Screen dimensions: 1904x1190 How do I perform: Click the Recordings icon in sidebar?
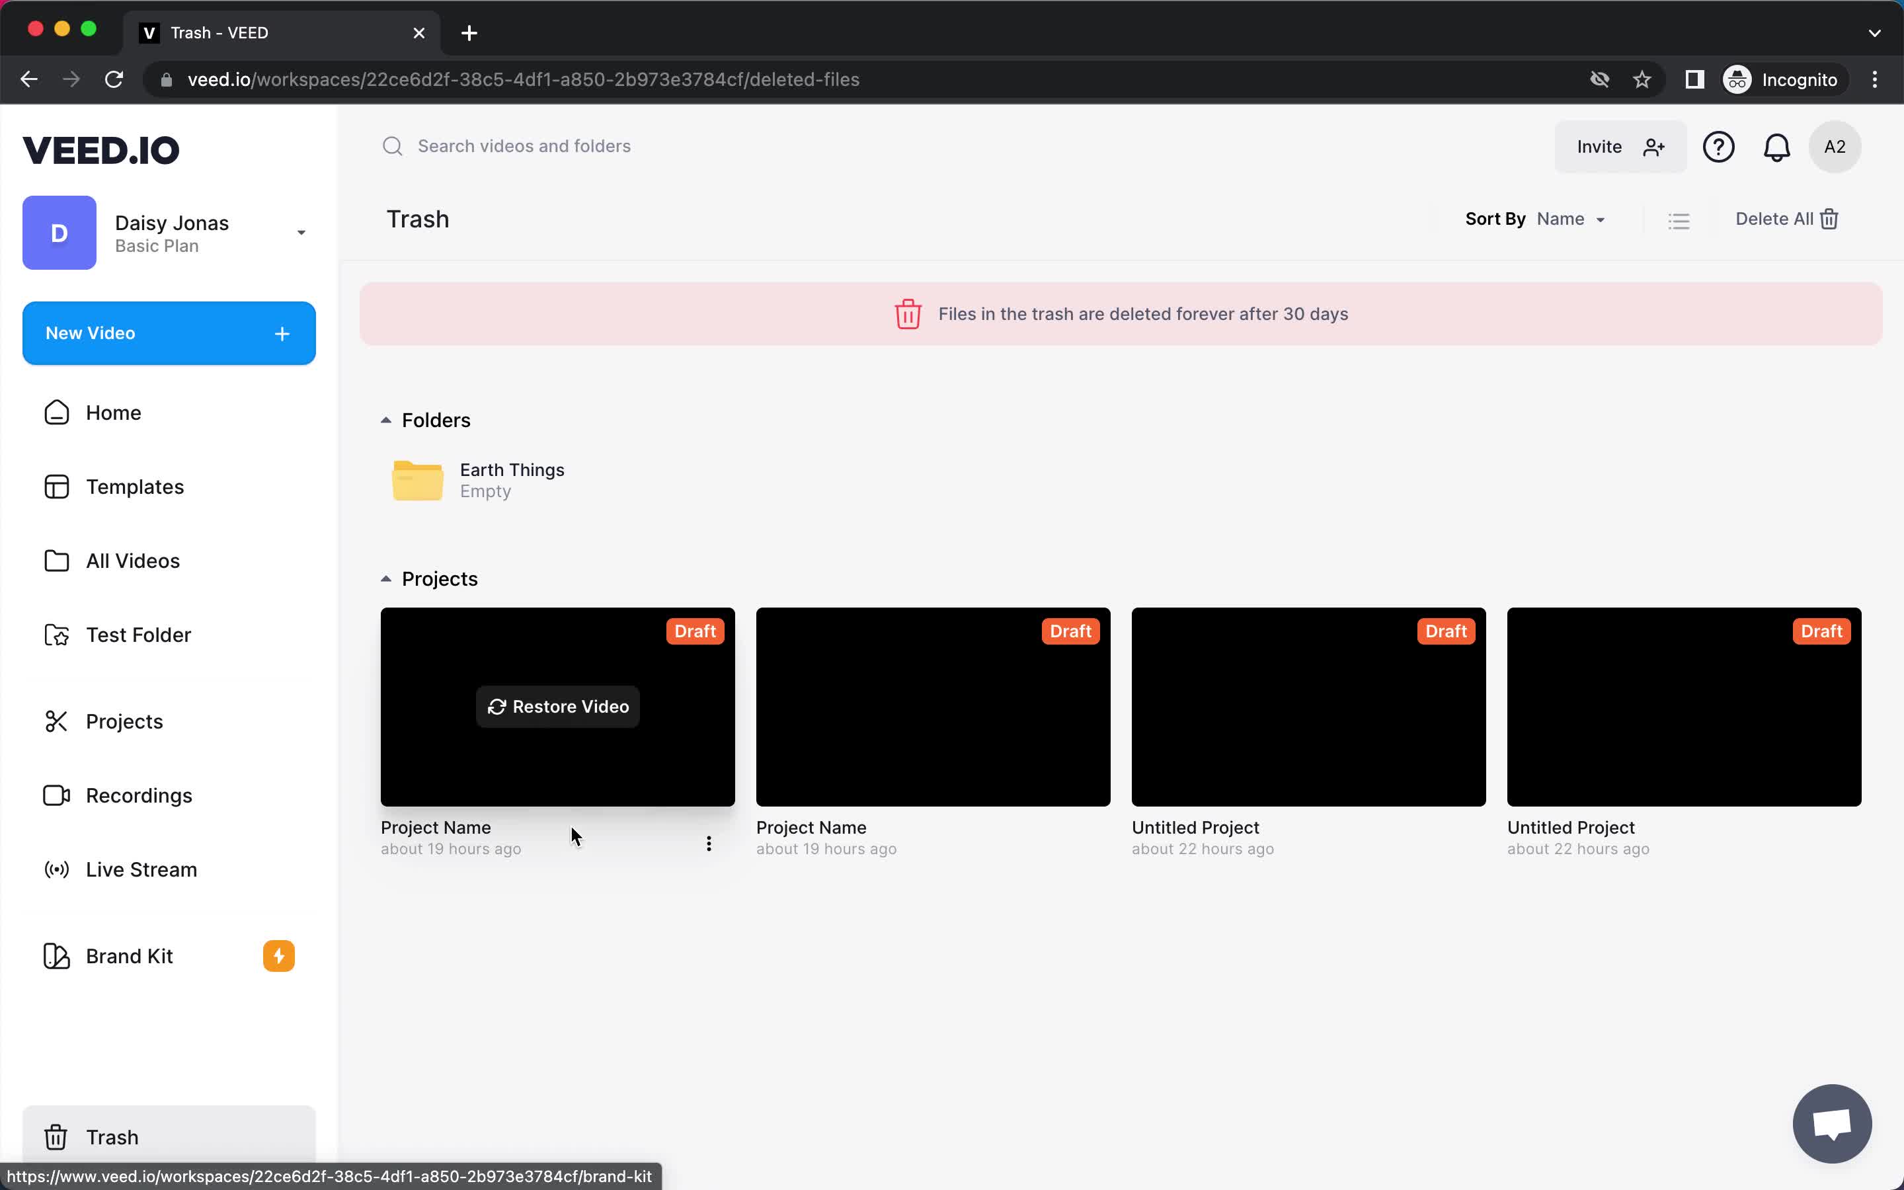coord(55,795)
